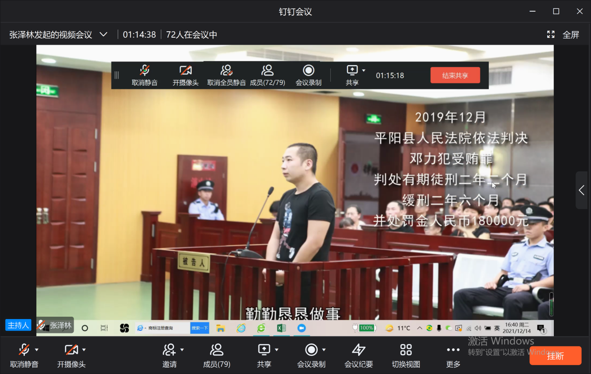Open the dropdown arrow beside bottom 会议录制
591x374 pixels.
point(324,350)
